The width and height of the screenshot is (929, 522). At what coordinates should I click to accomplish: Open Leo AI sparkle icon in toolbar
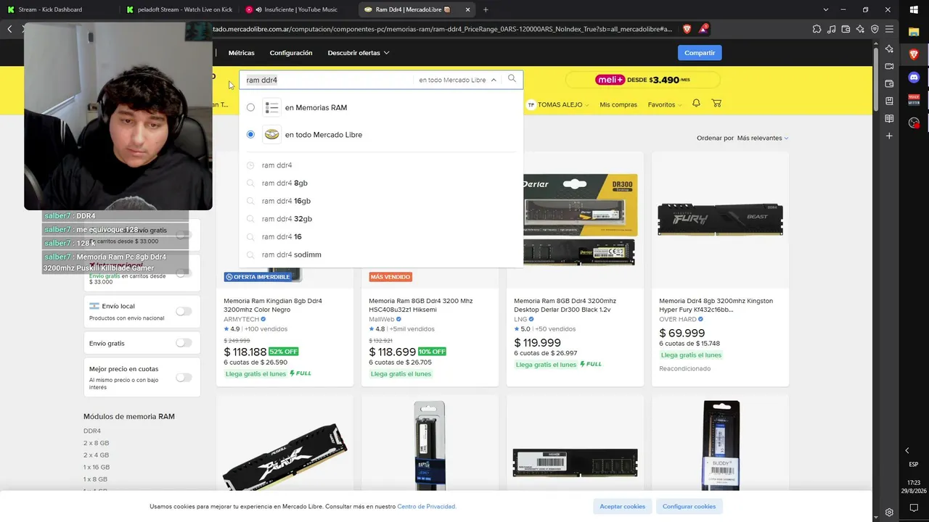pos(860,29)
